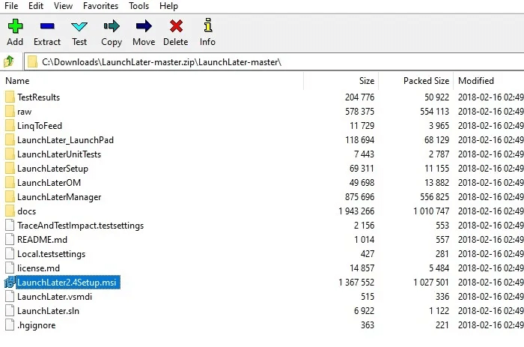Select the LinqToFeed folder name

point(40,126)
